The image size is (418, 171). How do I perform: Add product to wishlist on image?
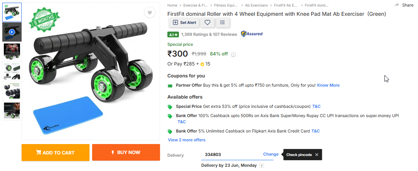click(x=150, y=13)
